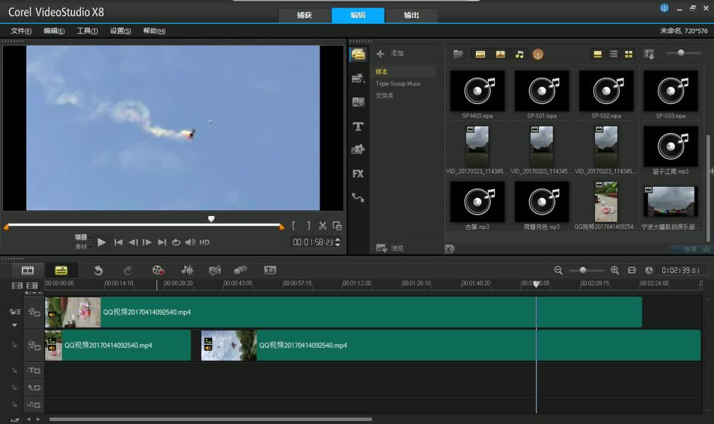This screenshot has width=714, height=424.
Task: Open the Transition (AB) library
Action: (358, 102)
